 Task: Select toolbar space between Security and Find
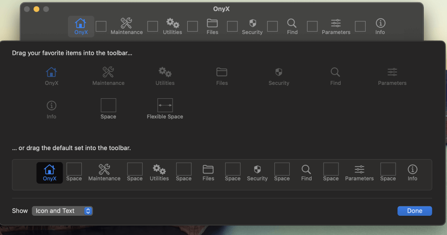(272, 26)
